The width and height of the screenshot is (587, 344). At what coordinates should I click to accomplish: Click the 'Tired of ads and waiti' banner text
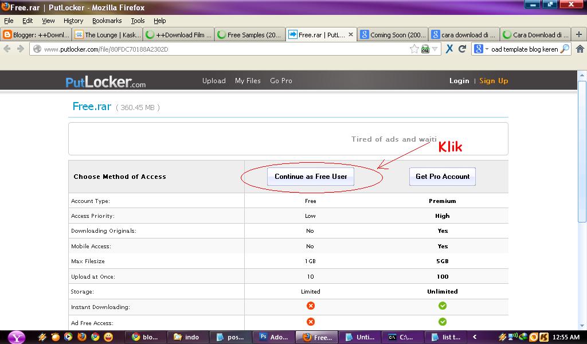tap(394, 139)
